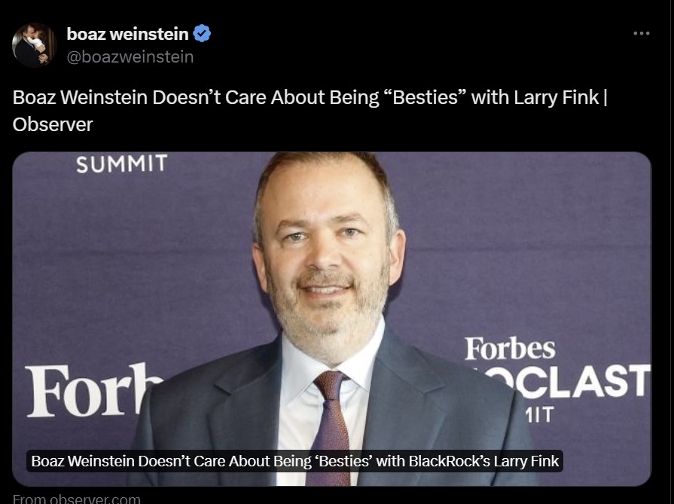Open the round profile avatar picture
The image size is (674, 504).
point(34,45)
